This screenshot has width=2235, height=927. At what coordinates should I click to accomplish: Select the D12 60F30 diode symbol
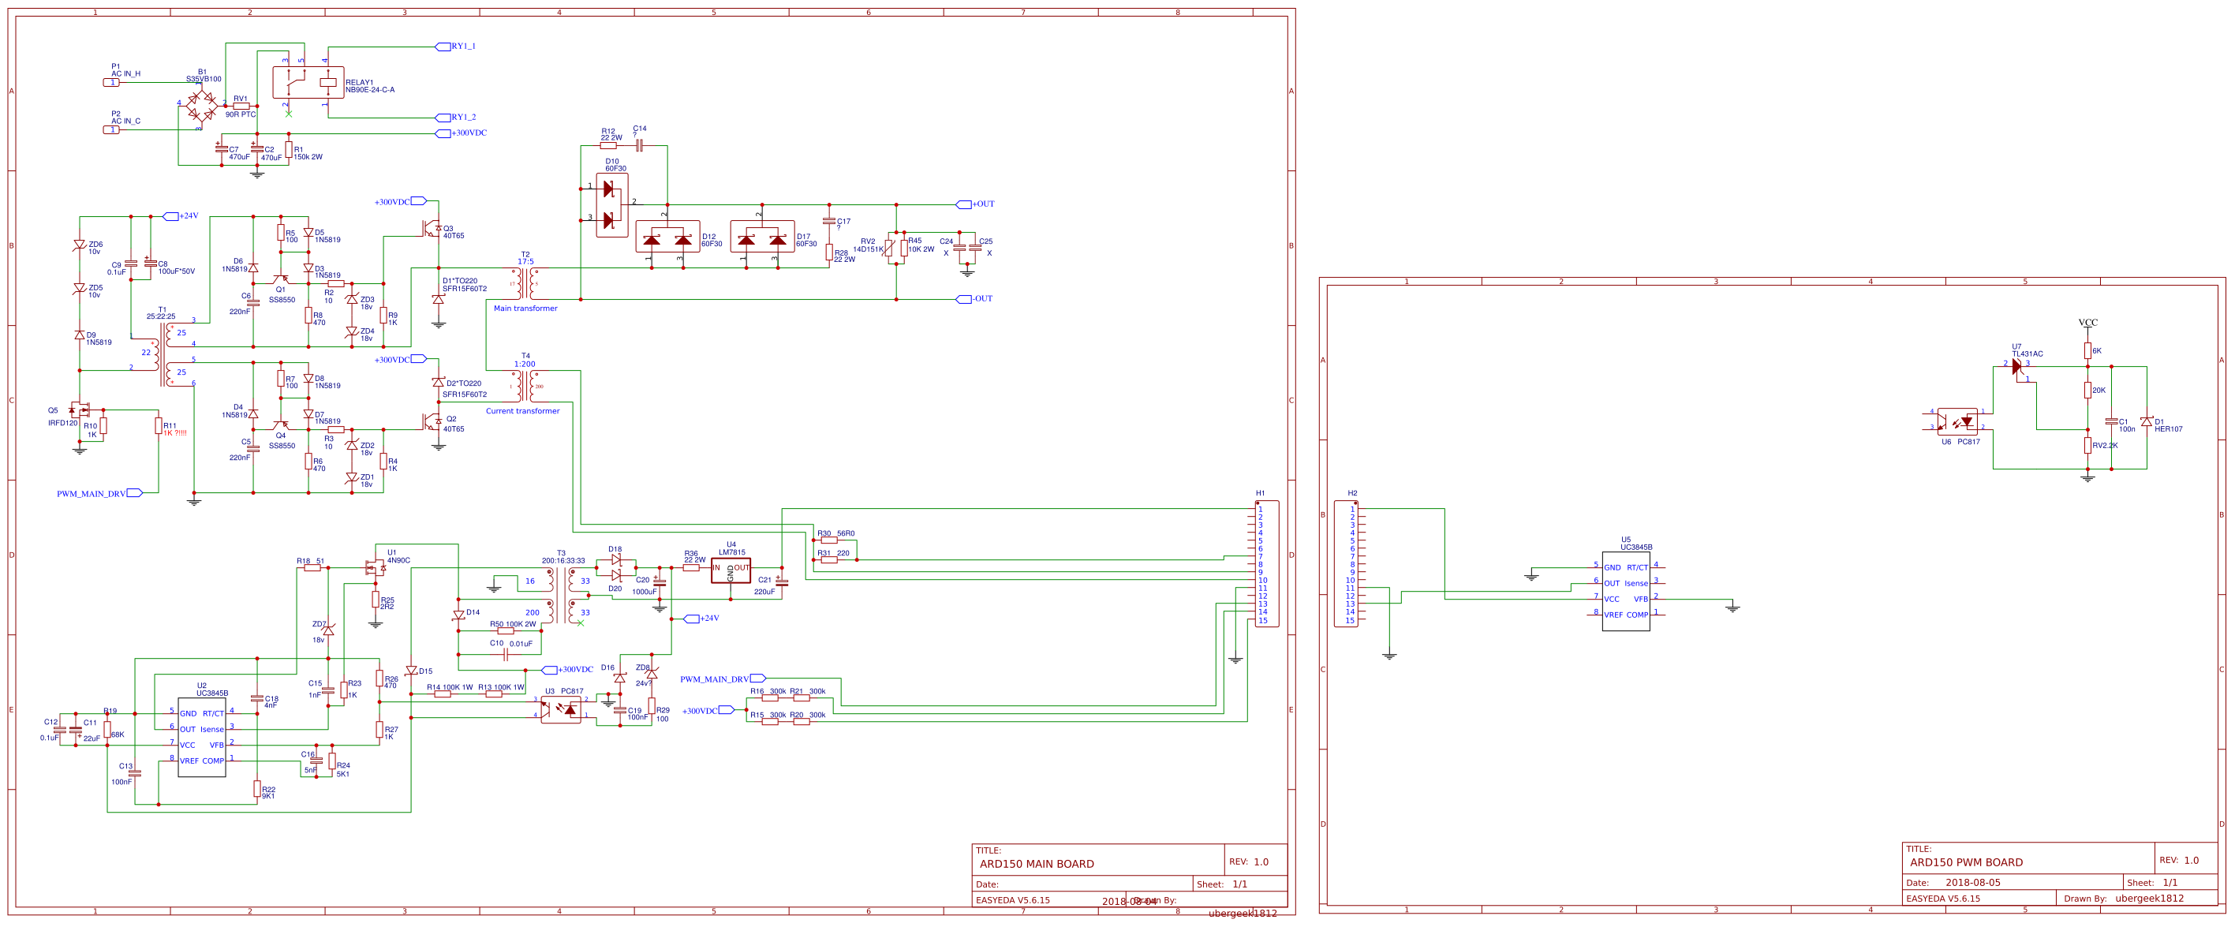pyautogui.click(x=667, y=237)
